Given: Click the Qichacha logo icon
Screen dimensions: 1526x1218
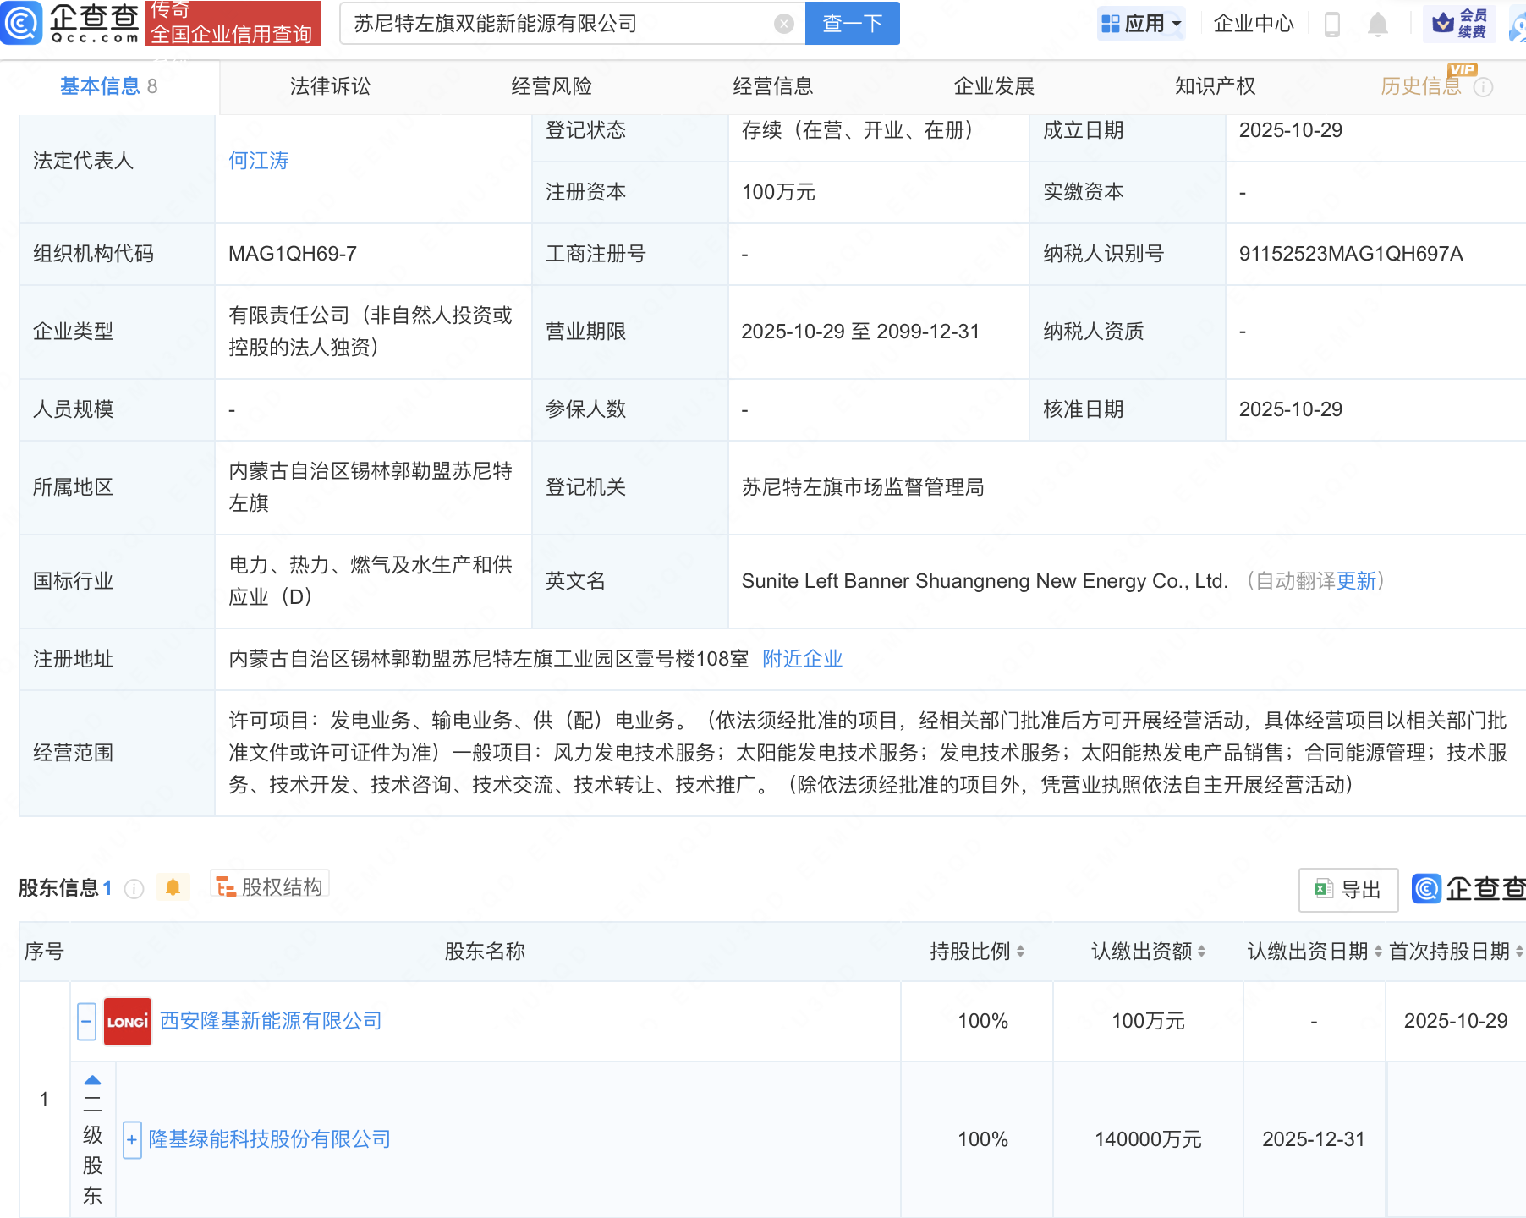Looking at the screenshot, I should tap(22, 23).
